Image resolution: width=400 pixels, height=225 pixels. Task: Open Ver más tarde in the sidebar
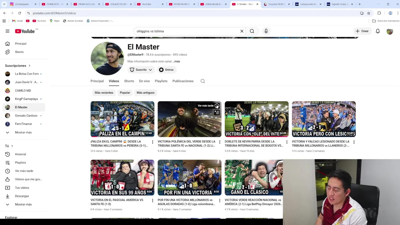[x=24, y=171]
